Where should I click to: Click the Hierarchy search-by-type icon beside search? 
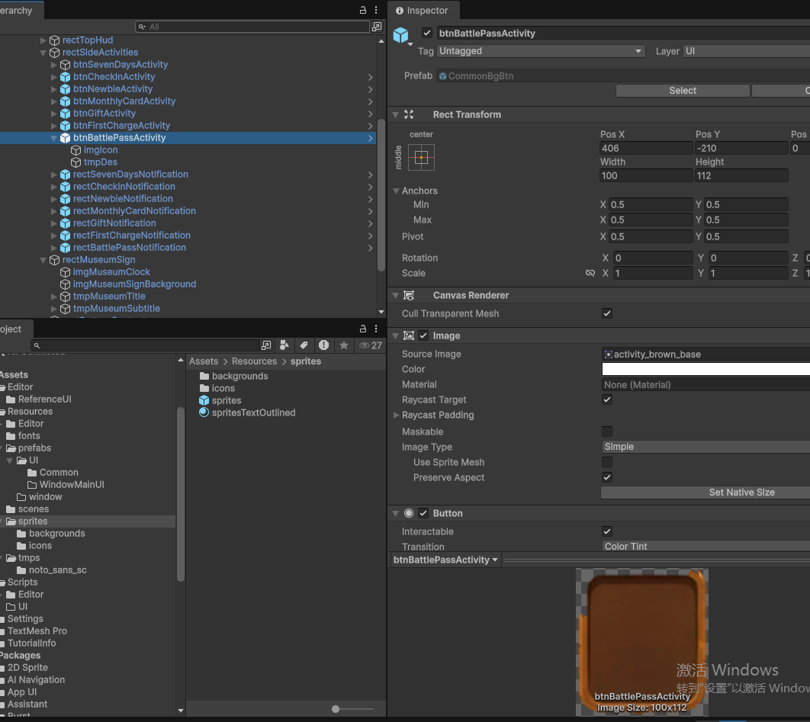tap(377, 27)
